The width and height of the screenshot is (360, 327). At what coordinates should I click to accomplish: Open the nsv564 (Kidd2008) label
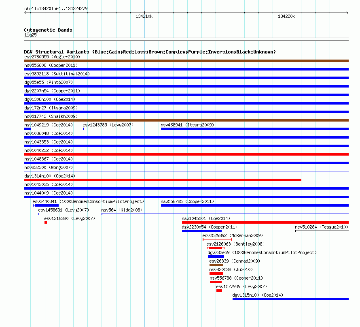pos(122,210)
